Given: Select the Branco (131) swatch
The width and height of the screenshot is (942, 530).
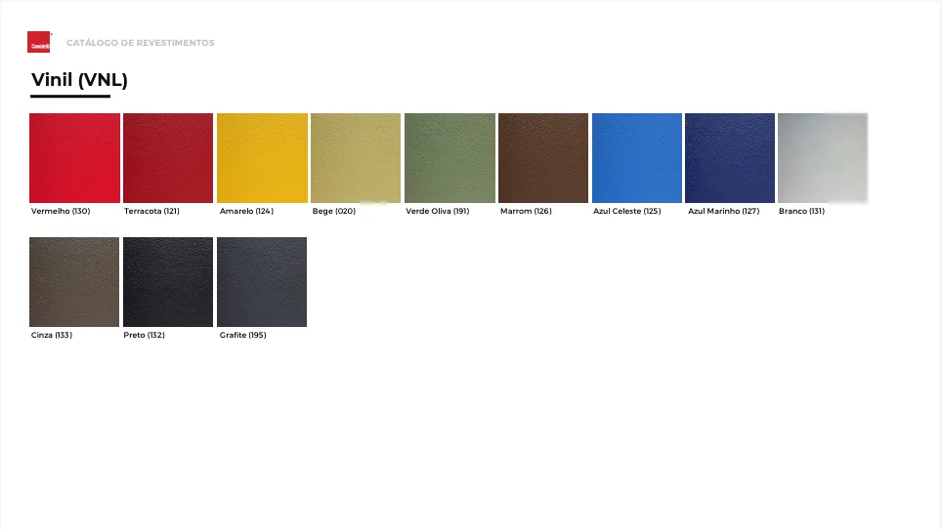Looking at the screenshot, I should pyautogui.click(x=823, y=158).
